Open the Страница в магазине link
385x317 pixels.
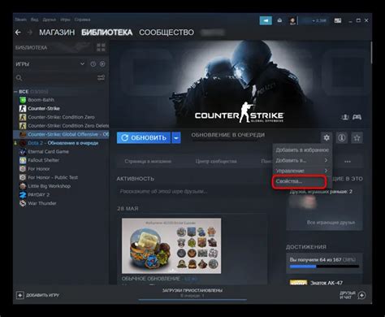click(148, 162)
